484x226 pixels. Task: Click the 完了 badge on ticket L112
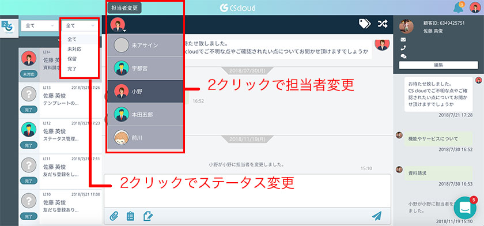coord(29,145)
